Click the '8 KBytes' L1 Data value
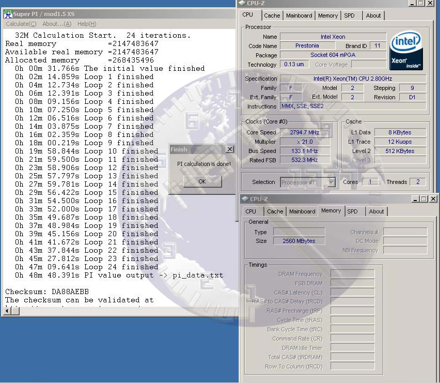This screenshot has height=383, width=440. pos(400,132)
